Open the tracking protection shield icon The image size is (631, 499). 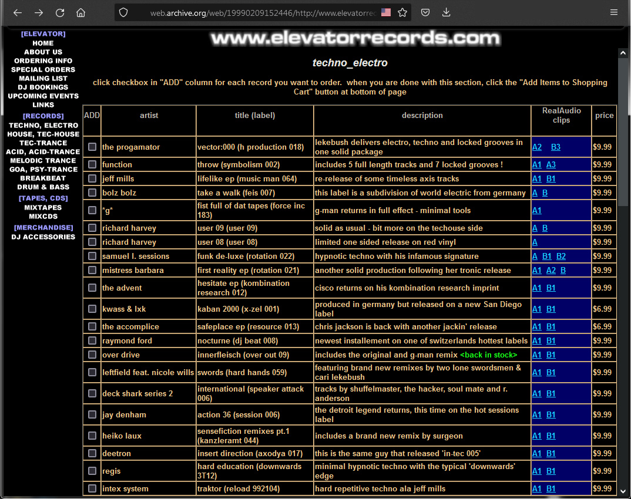(x=123, y=13)
